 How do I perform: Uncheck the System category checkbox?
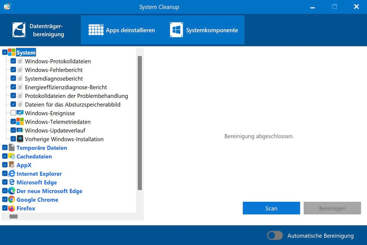point(5,52)
